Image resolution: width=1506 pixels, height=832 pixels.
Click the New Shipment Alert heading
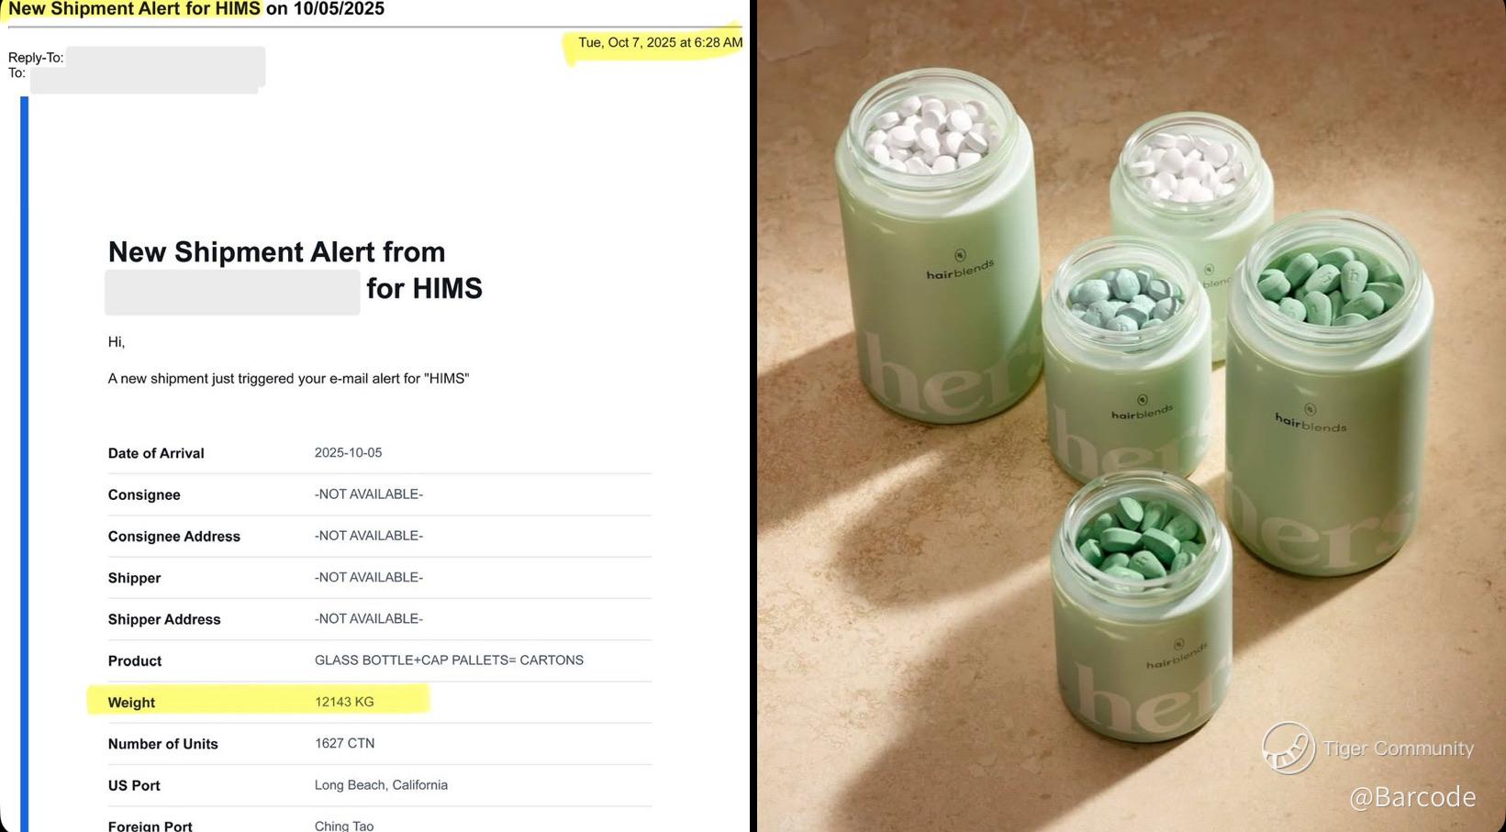(x=276, y=251)
